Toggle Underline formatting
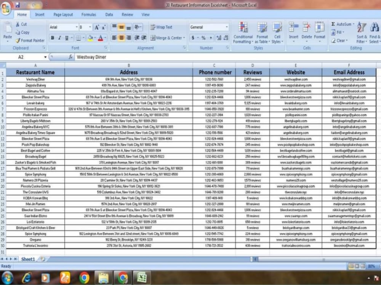 (x=67, y=38)
